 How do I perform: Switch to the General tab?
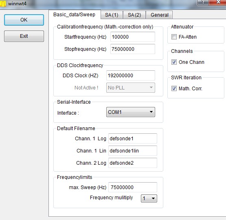click(159, 15)
